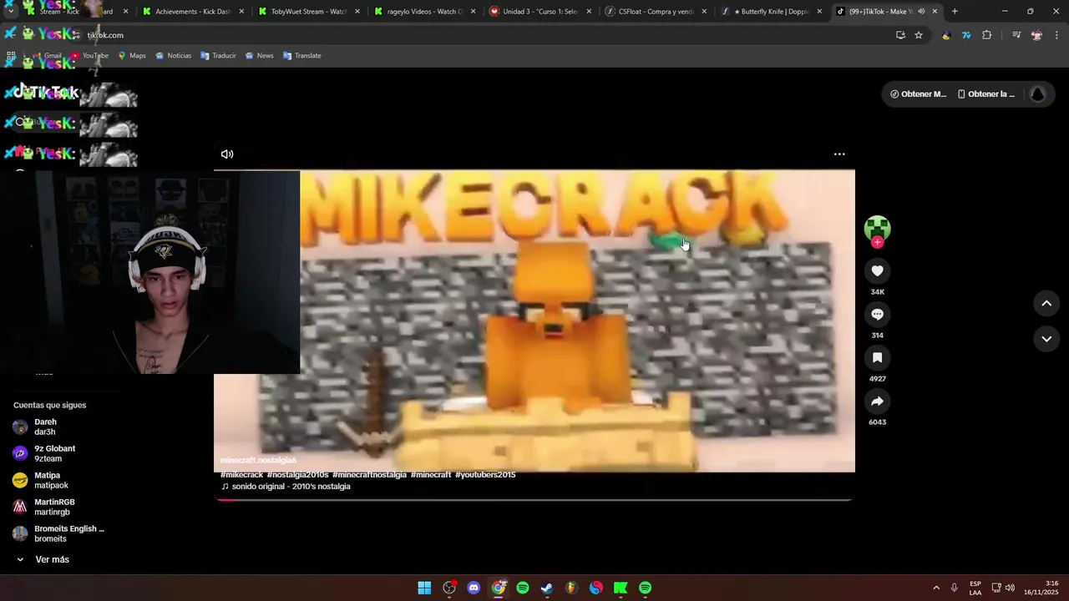Like the video with the heart icon
The image size is (1069, 601).
click(x=877, y=271)
